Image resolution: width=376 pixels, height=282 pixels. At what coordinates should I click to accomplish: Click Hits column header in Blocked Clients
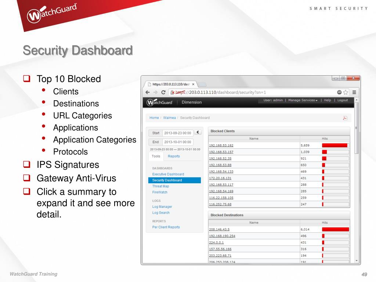point(325,138)
